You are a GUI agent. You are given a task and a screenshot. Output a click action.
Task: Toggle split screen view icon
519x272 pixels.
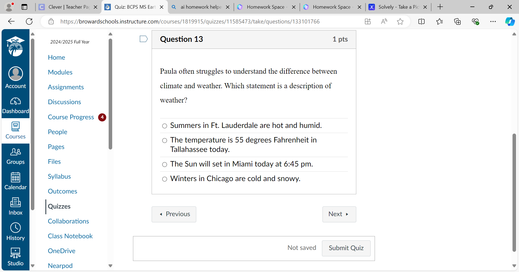421,22
